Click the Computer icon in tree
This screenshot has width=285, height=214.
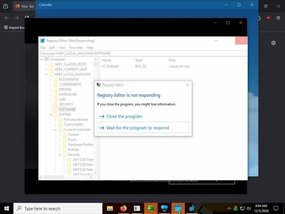[47, 59]
